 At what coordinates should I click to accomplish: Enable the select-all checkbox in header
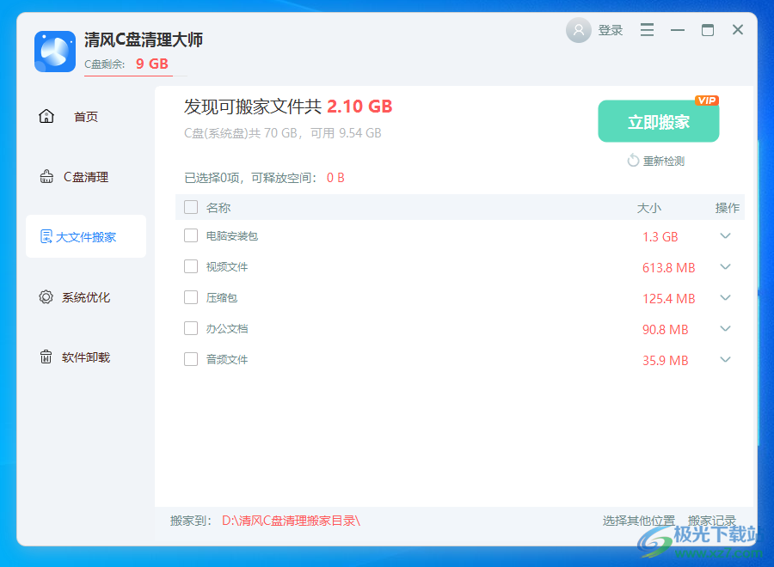point(190,207)
